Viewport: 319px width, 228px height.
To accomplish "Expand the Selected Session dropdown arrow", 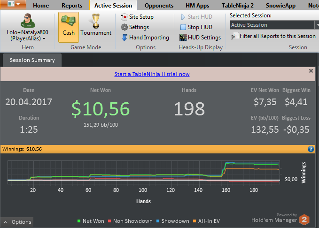I will pyautogui.click(x=317, y=25).
